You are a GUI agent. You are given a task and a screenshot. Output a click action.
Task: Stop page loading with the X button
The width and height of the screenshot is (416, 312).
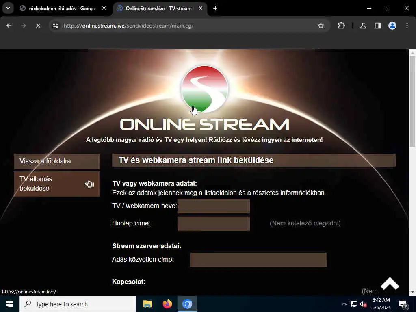coord(38,26)
